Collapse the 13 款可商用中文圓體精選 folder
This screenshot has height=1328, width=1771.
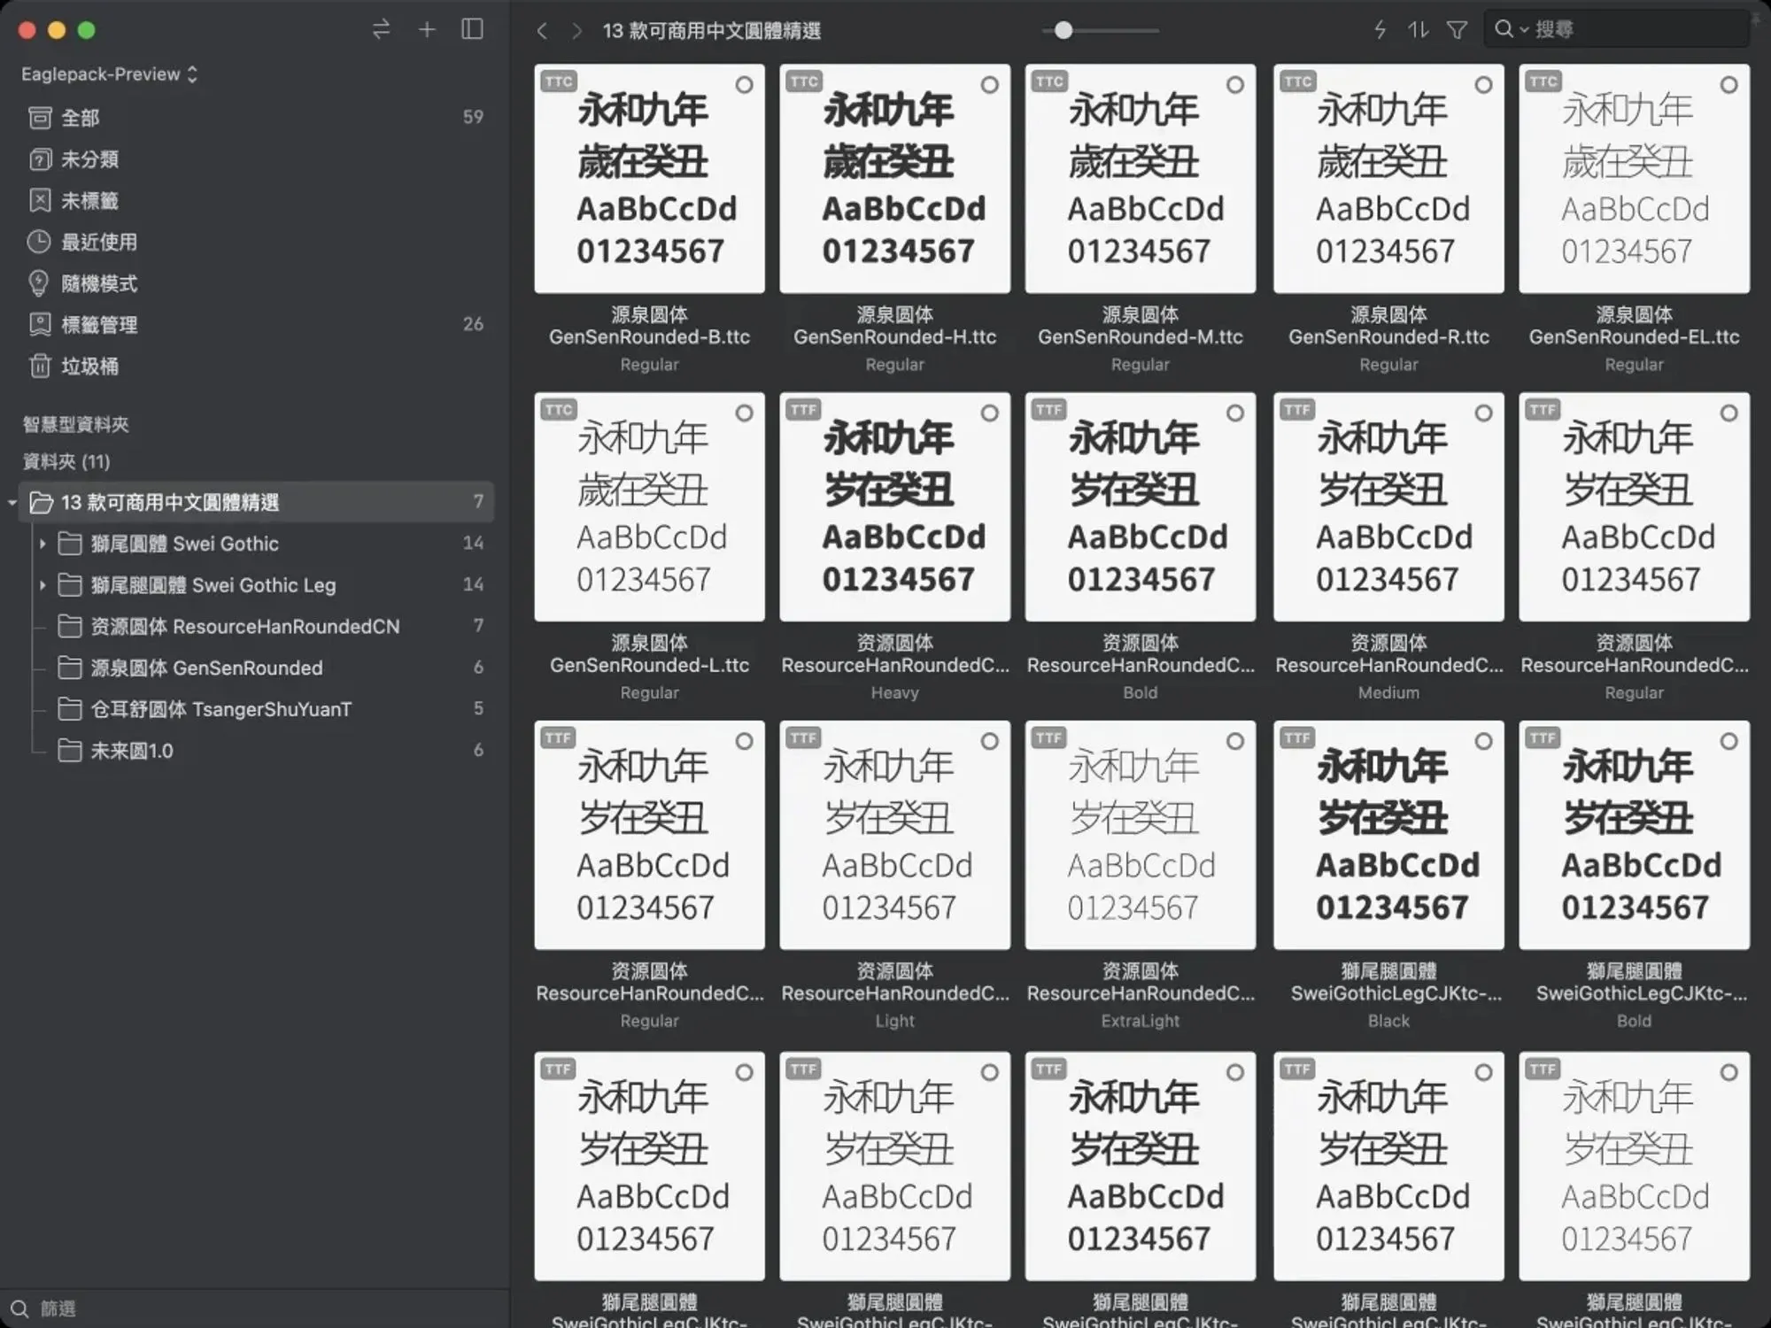pyautogui.click(x=12, y=503)
